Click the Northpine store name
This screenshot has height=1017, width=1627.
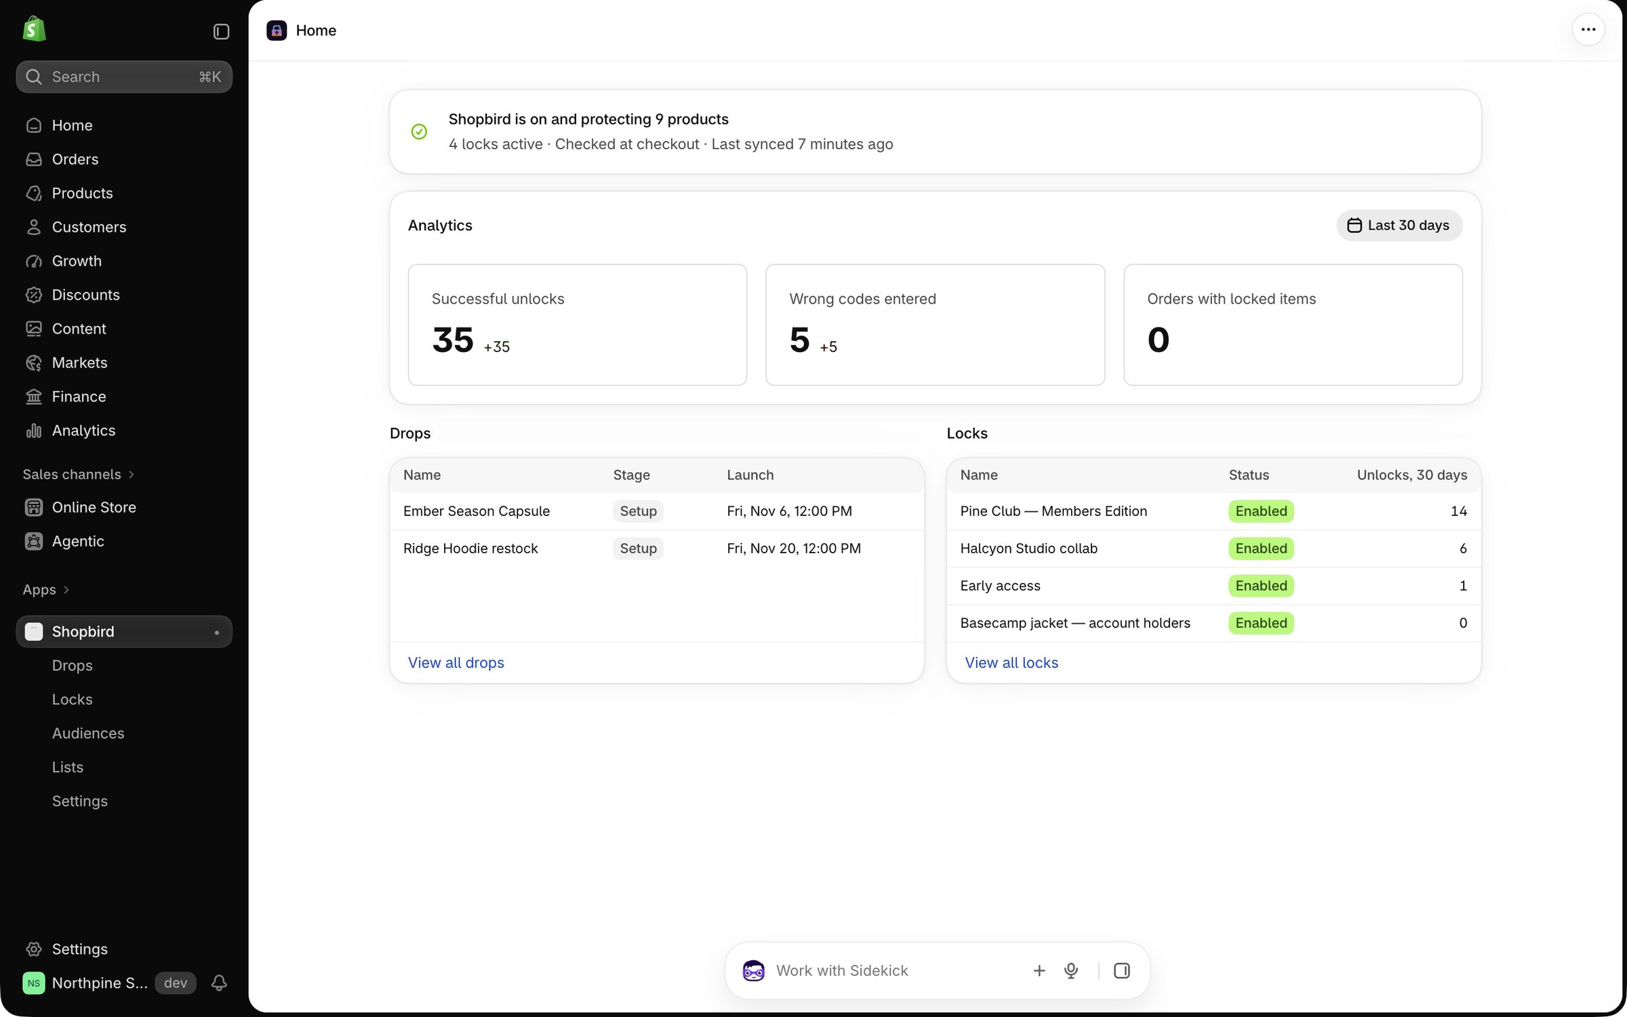[100, 983]
